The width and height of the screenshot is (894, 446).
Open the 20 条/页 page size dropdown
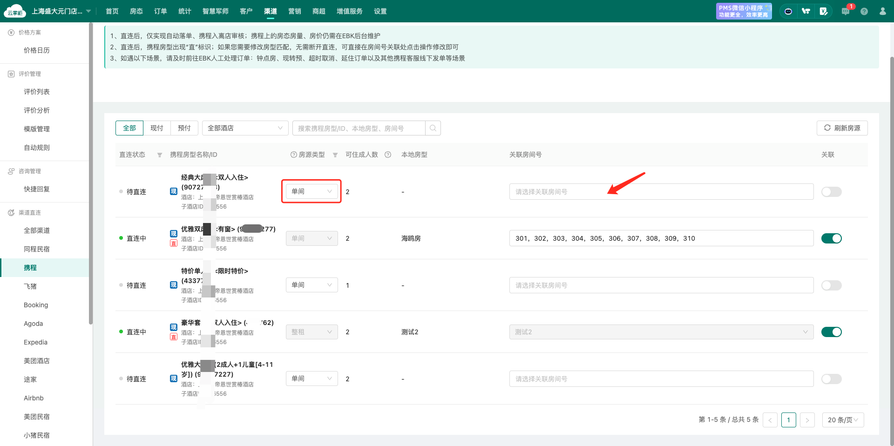[x=843, y=420]
